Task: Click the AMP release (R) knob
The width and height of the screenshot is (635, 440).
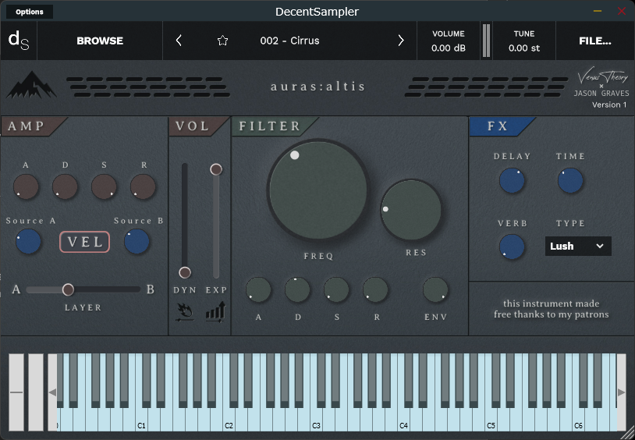Action: [x=143, y=186]
